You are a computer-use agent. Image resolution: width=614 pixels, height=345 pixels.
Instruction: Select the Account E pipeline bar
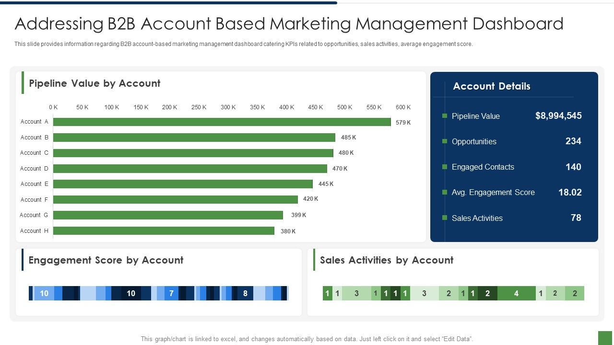pos(183,184)
